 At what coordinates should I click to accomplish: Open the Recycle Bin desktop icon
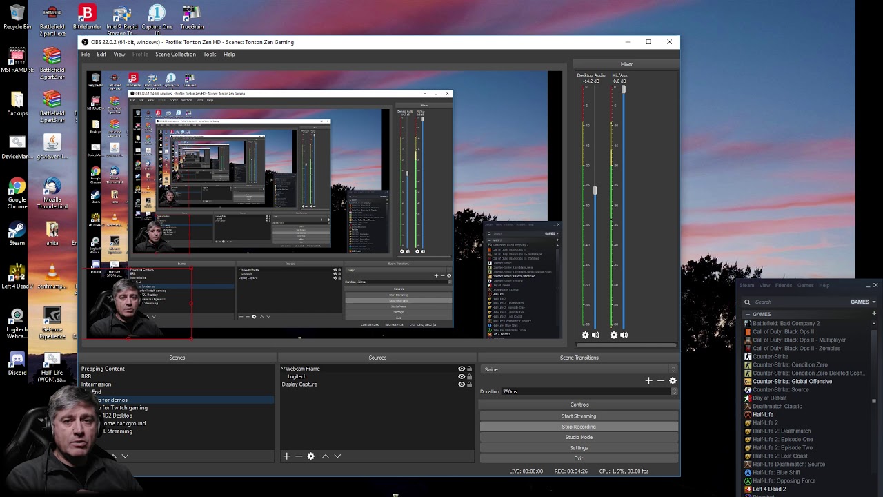[17, 17]
